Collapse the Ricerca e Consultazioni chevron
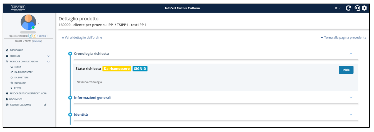Screen dimensions: 374x132 tap(49, 62)
